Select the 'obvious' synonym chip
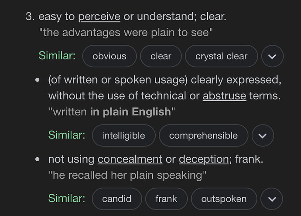The width and height of the screenshot is (301, 216). coord(109,56)
